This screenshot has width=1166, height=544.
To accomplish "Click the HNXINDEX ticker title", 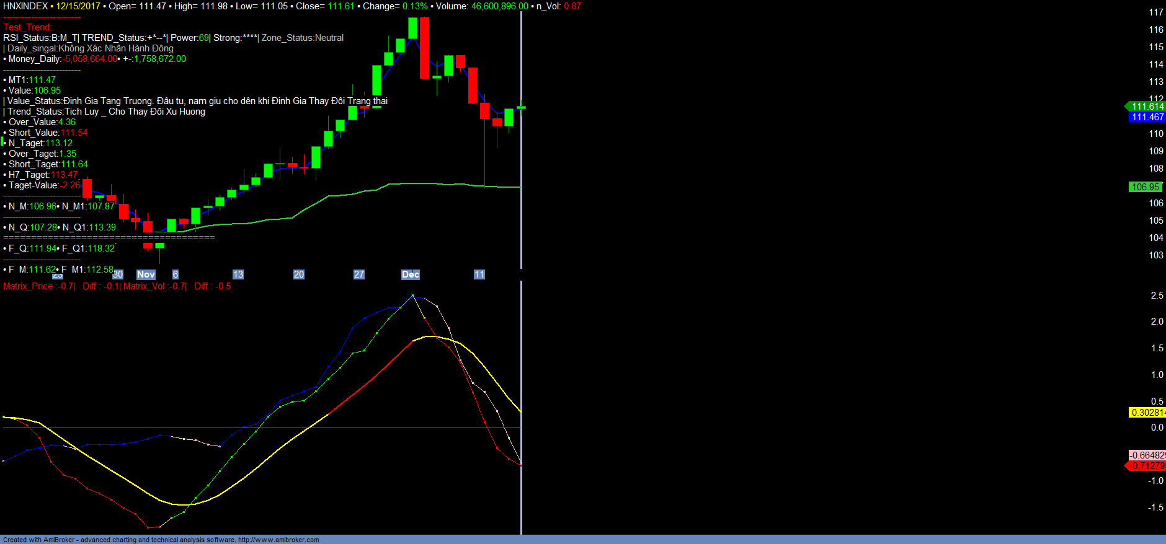I will 25,6.
